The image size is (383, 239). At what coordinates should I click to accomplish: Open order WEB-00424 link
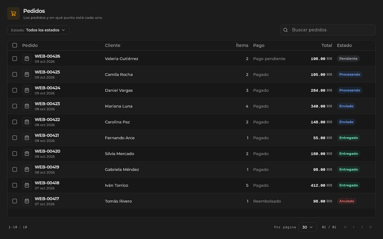point(48,88)
